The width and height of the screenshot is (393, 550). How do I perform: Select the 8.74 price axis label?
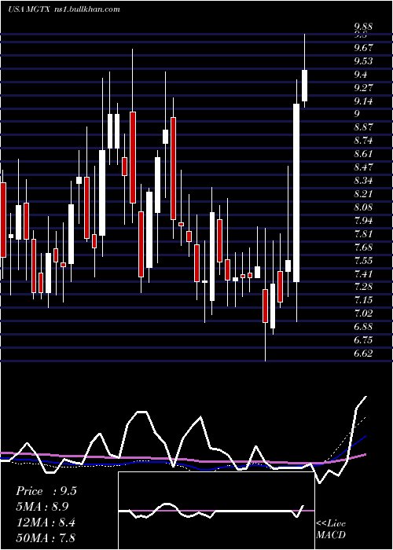(363, 141)
